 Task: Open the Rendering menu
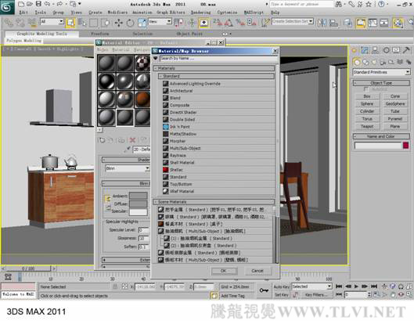[x=201, y=13]
